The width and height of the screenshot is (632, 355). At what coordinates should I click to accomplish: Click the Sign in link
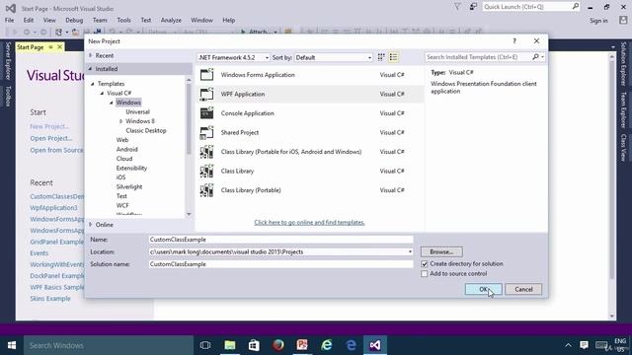(x=599, y=21)
